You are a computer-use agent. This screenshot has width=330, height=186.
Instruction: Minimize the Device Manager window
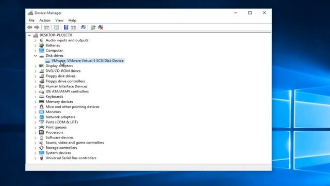point(236,13)
